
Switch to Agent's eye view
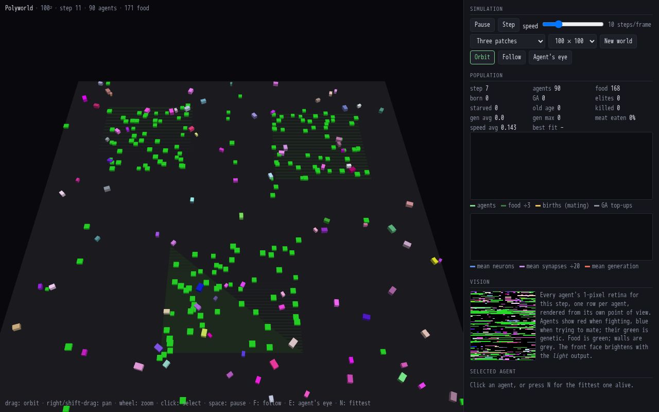(550, 57)
